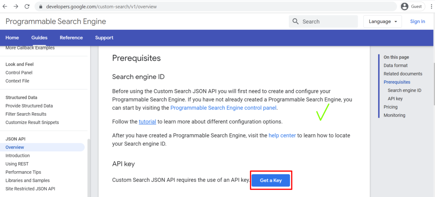Switch to the Reference tab

[x=71, y=38]
